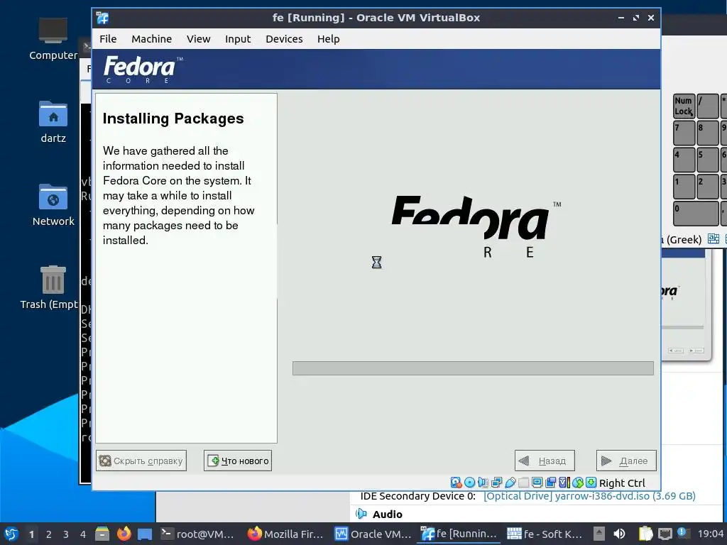Switch to Mozilla Firefox taskbar entry

285,534
